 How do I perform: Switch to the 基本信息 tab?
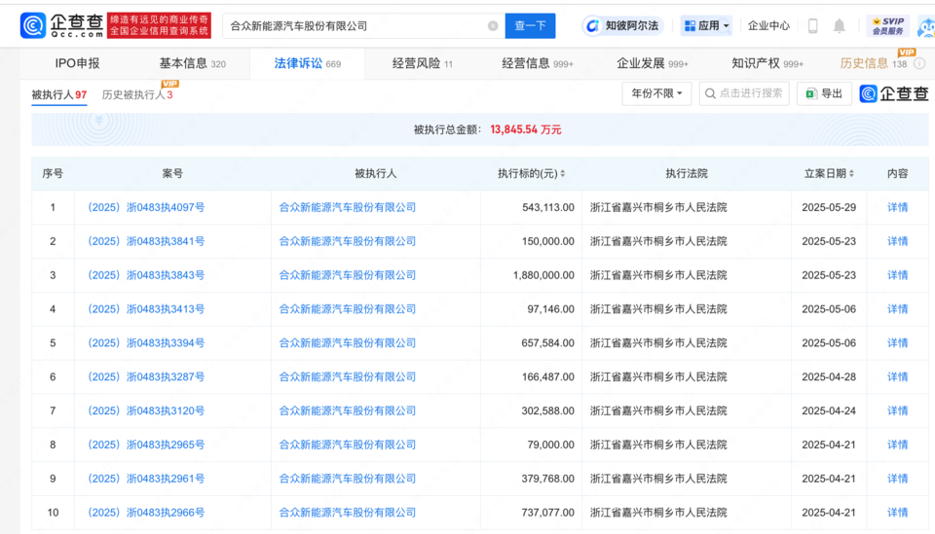[192, 63]
